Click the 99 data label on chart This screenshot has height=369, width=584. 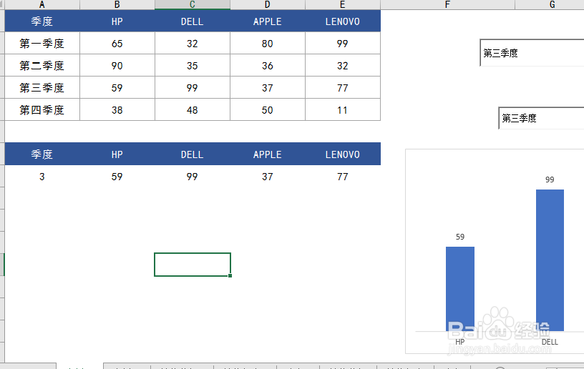550,179
